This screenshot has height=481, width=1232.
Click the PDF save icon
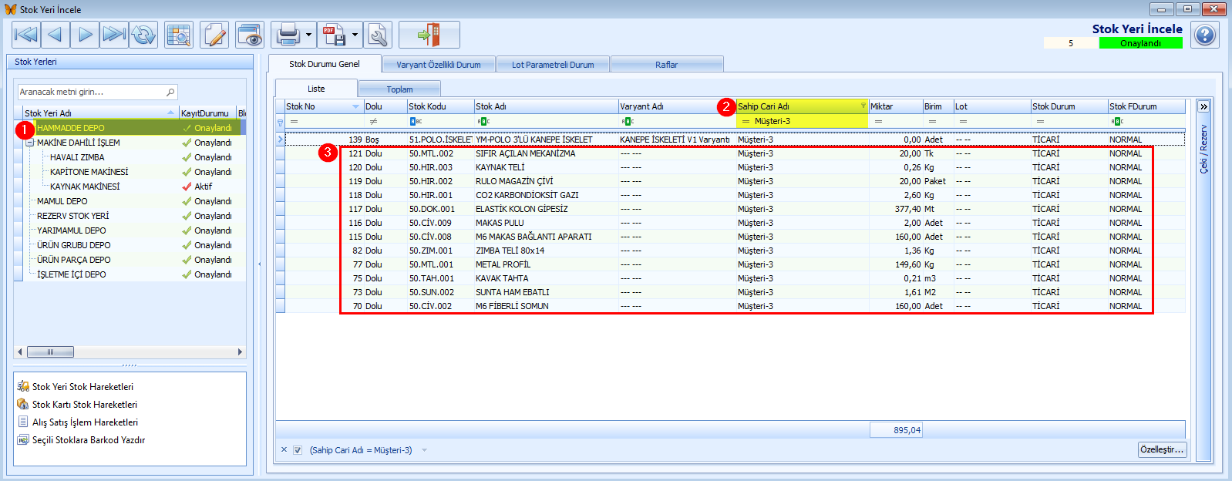pos(334,35)
